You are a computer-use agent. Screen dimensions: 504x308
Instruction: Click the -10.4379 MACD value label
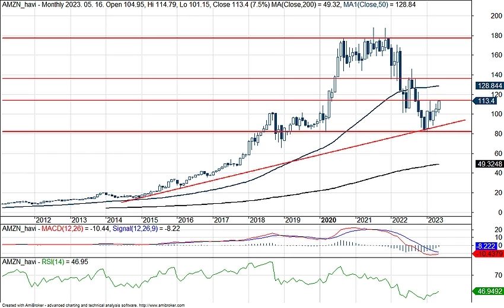tap(488, 254)
